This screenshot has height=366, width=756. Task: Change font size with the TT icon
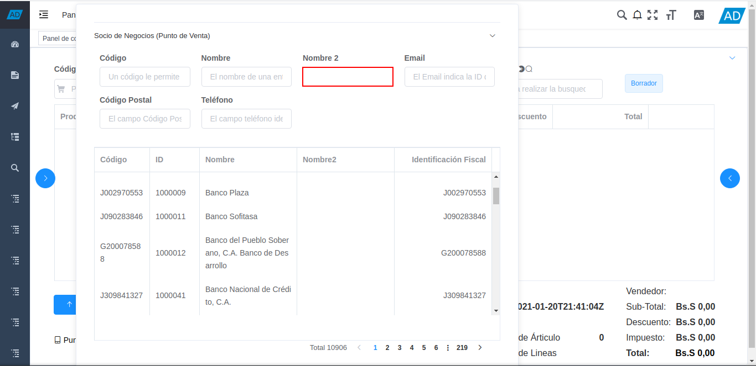671,15
